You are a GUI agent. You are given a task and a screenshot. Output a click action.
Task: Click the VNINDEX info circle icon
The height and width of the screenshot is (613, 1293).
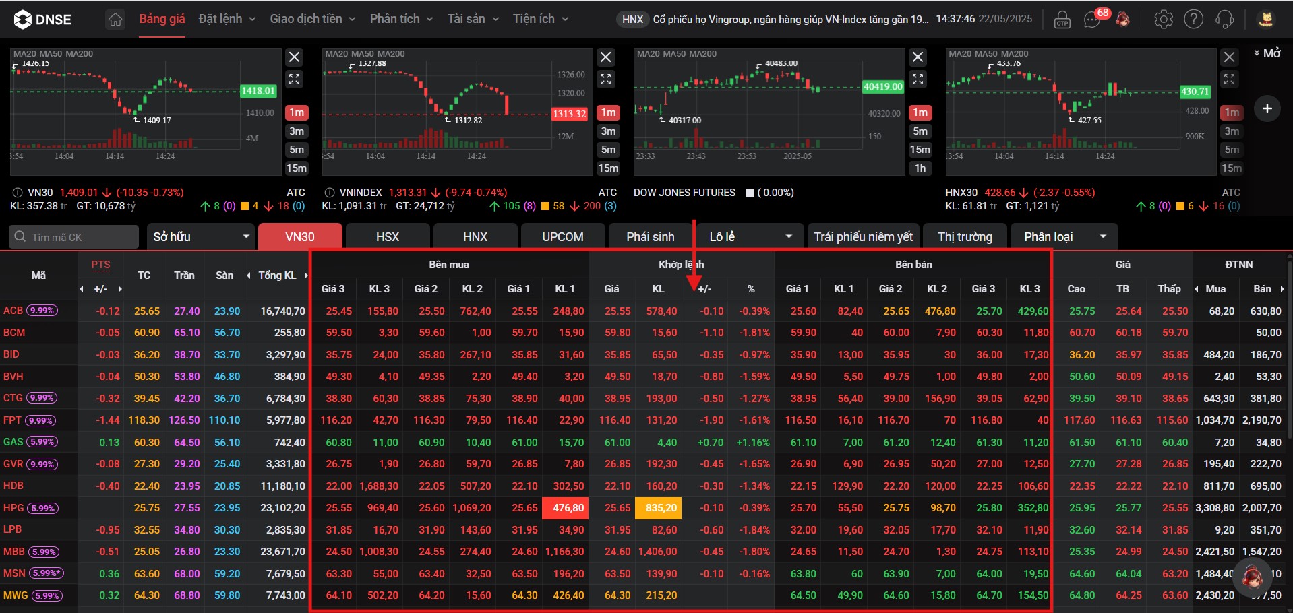[330, 193]
